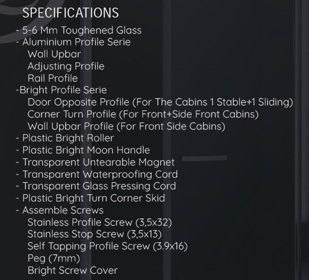
Task: Select Wall Upbar Profile for Front Side Cabins
Action: coord(126,126)
